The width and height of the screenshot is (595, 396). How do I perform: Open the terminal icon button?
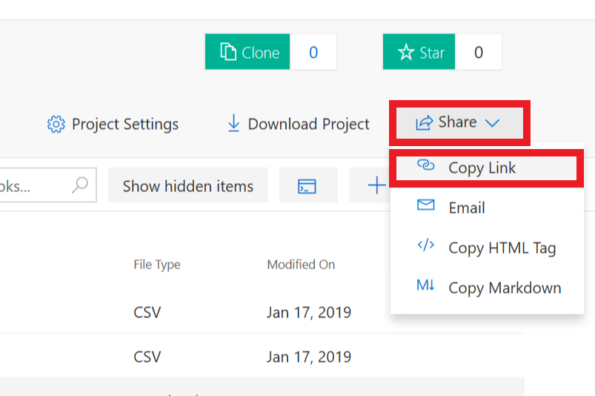308,185
